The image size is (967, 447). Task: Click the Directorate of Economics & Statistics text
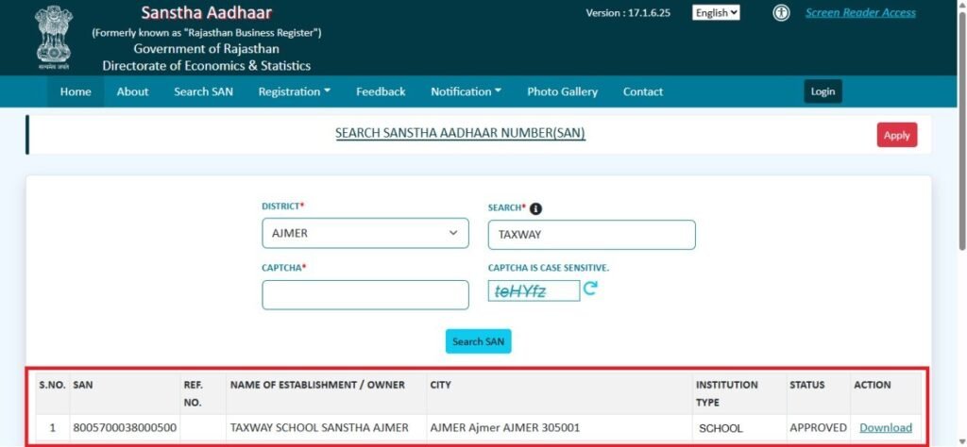207,66
